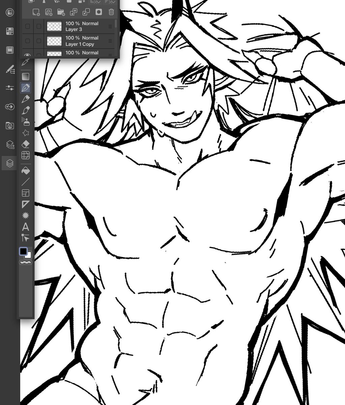Delete layer with trash icon
The width and height of the screenshot is (345, 405).
point(111,12)
